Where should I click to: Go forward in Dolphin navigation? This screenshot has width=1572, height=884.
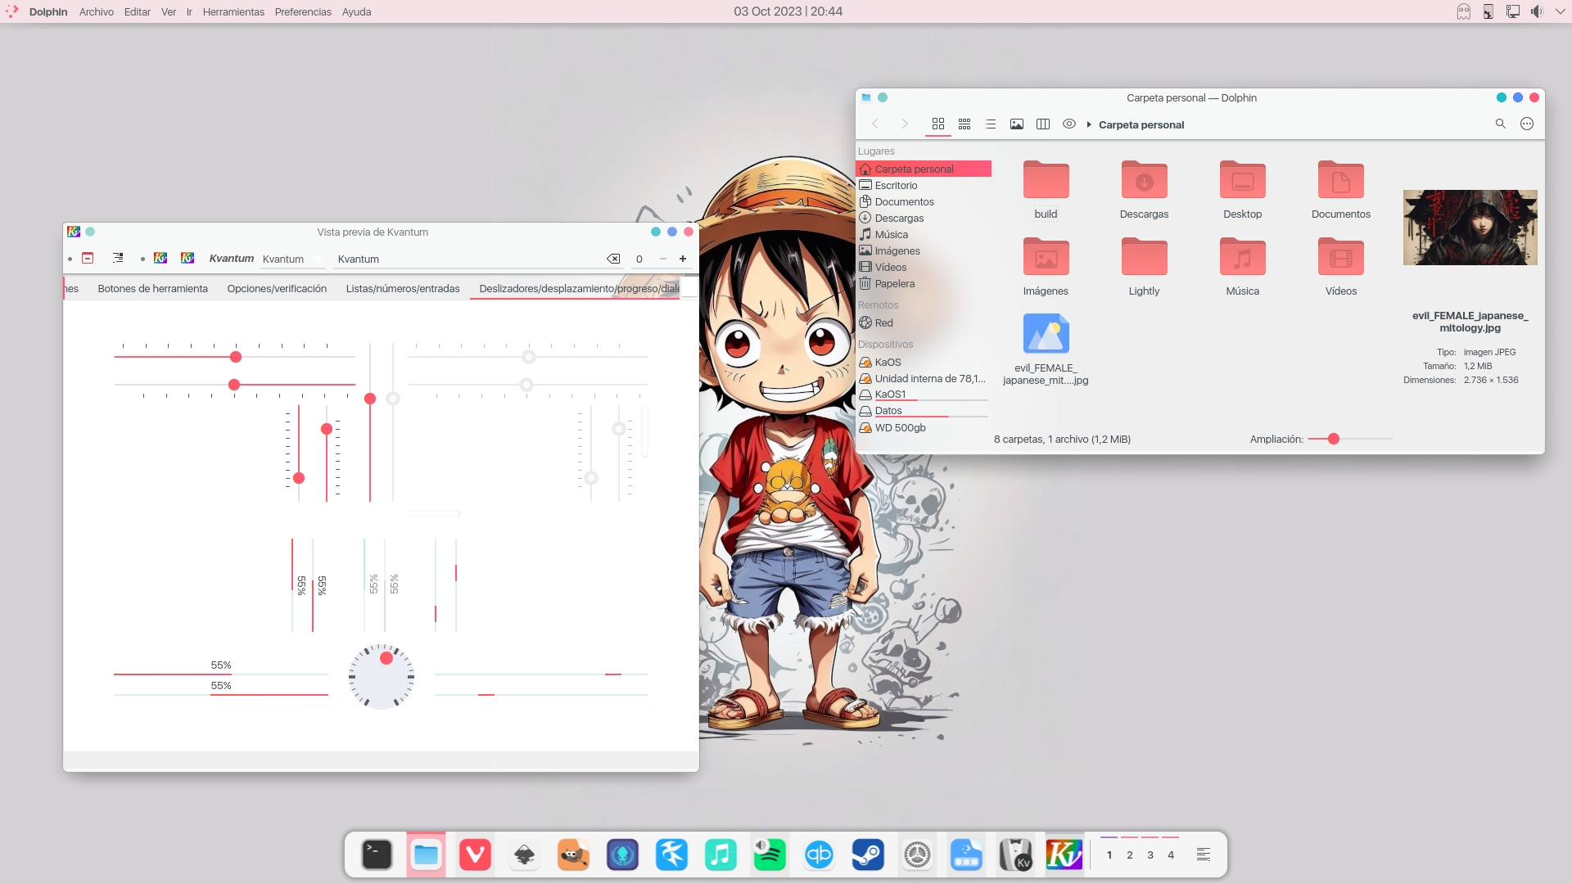click(x=905, y=124)
